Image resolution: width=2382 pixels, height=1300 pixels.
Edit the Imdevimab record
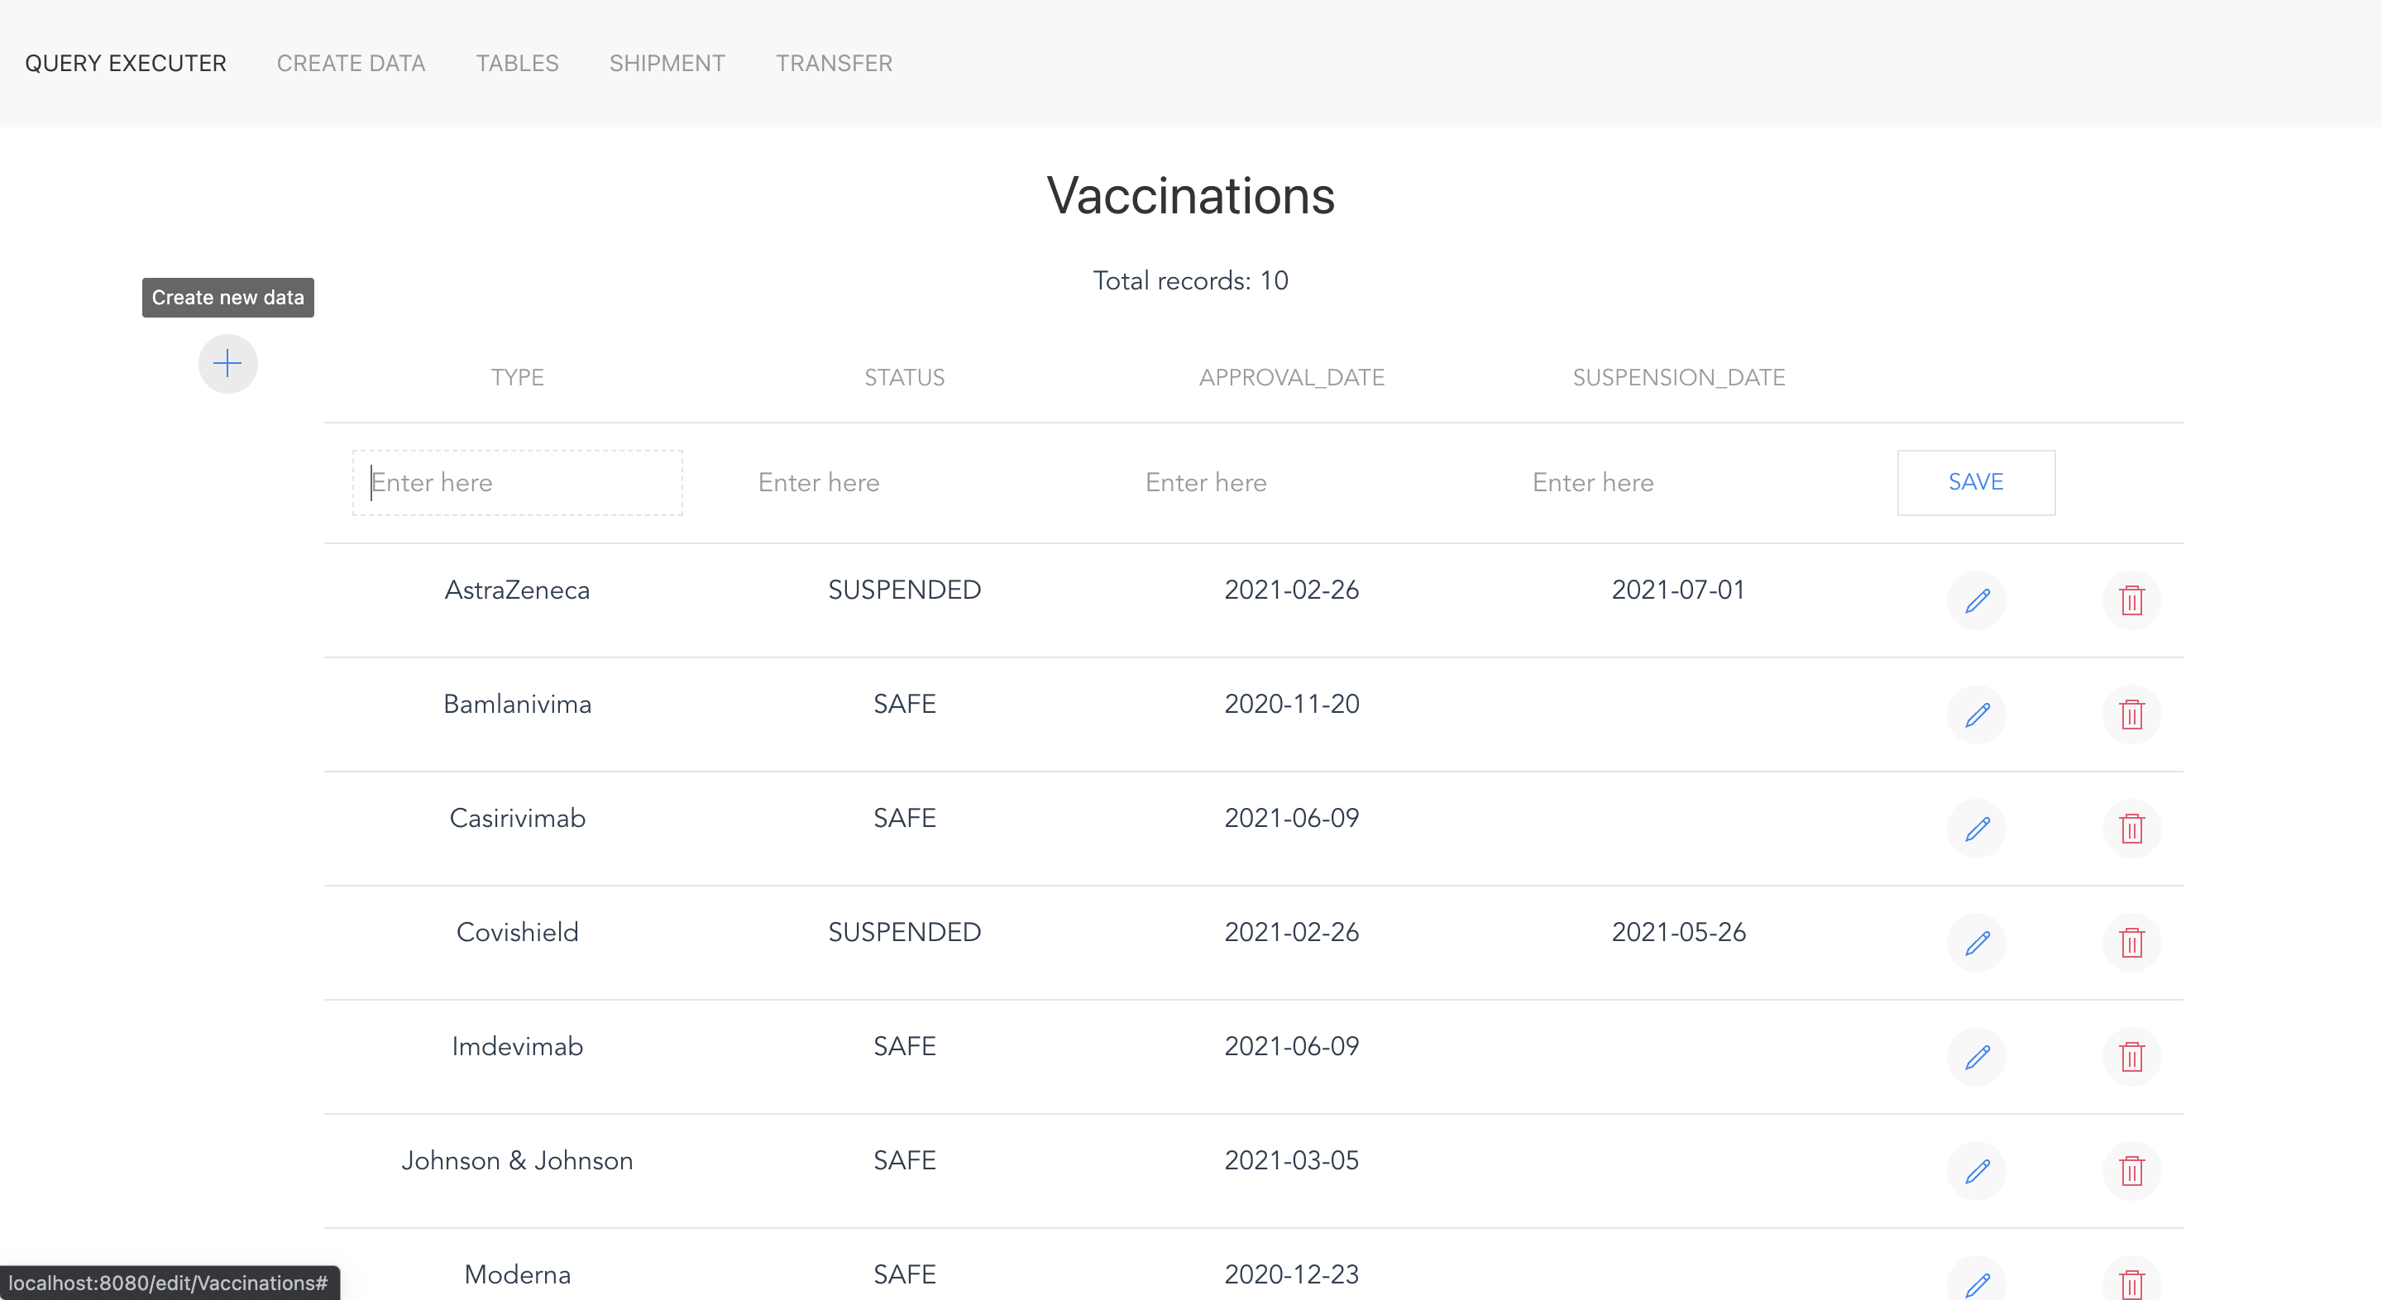[x=1978, y=1057]
